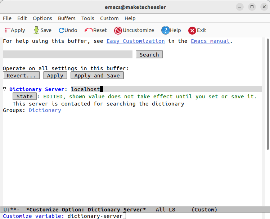Open the Custom menu
This screenshot has width=270, height=219.
coord(109,18)
